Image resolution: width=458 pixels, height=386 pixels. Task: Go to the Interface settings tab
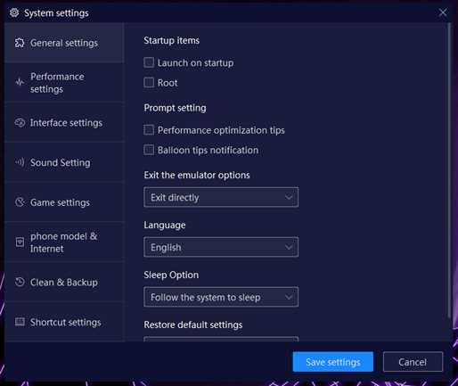[x=64, y=122]
